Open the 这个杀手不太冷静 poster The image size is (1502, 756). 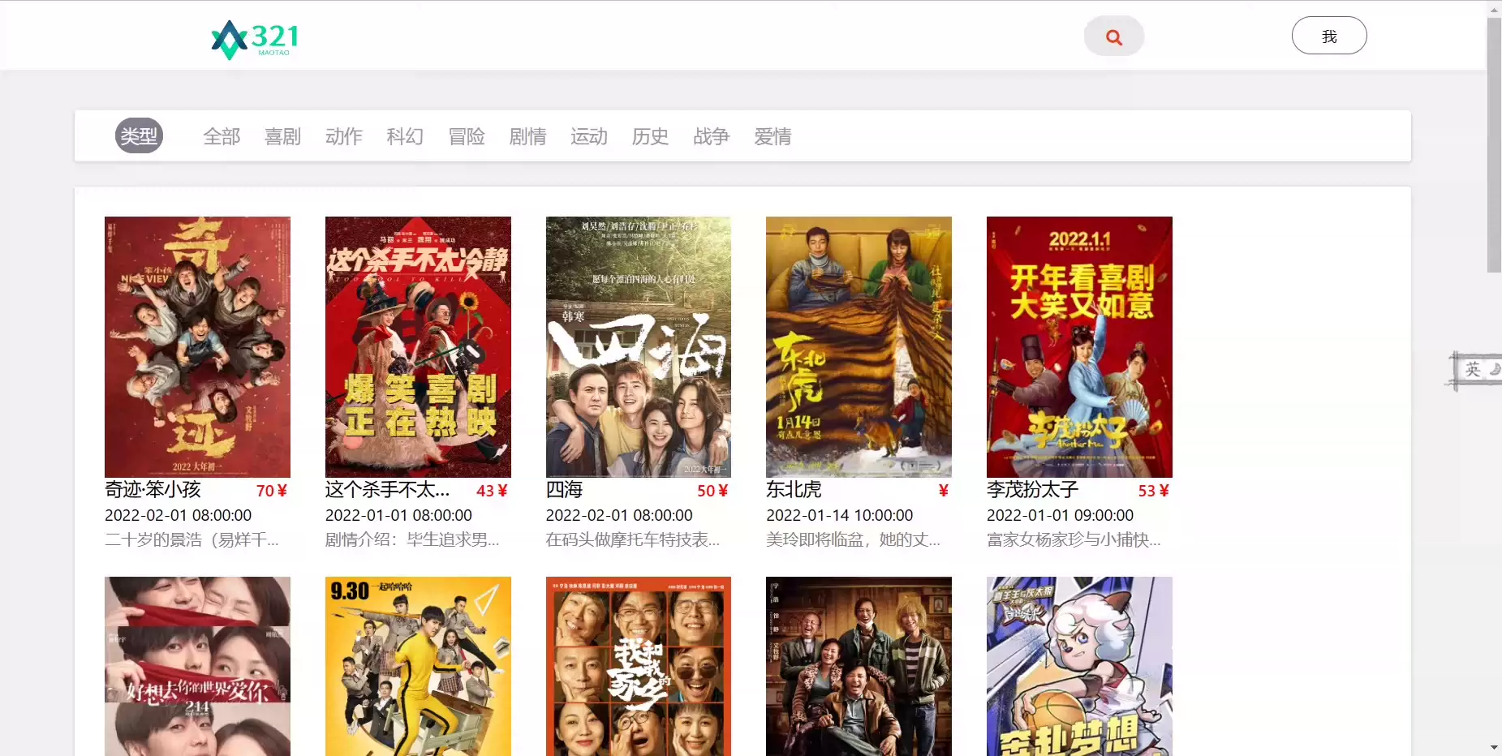[418, 346]
